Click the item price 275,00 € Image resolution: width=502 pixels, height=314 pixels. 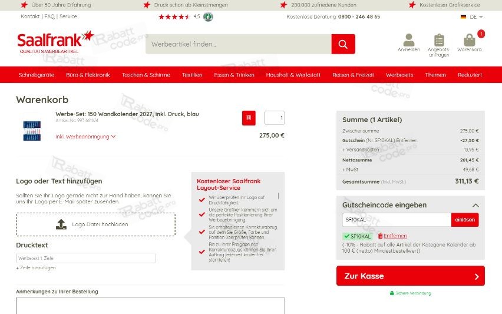(272, 135)
